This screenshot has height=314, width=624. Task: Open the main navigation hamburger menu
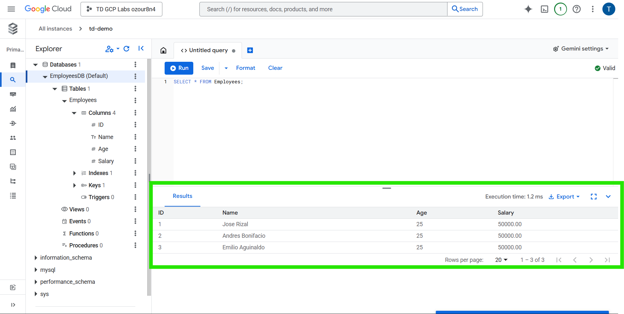click(11, 9)
